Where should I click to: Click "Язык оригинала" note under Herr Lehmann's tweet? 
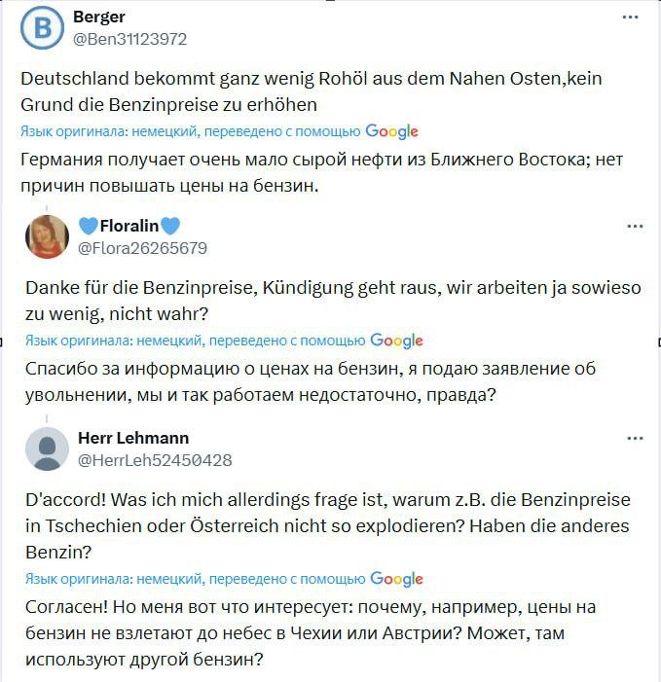[x=195, y=579]
